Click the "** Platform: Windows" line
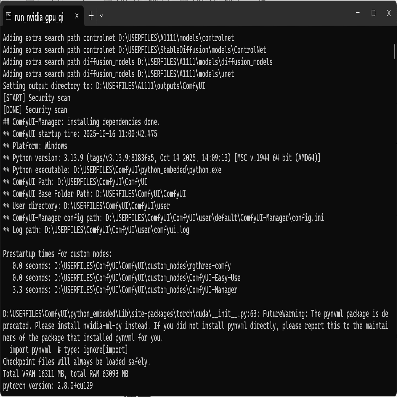The image size is (397, 397). point(35,146)
